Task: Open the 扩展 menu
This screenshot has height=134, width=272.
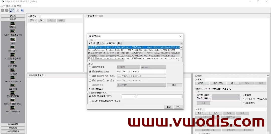Action: (x=14, y=6)
